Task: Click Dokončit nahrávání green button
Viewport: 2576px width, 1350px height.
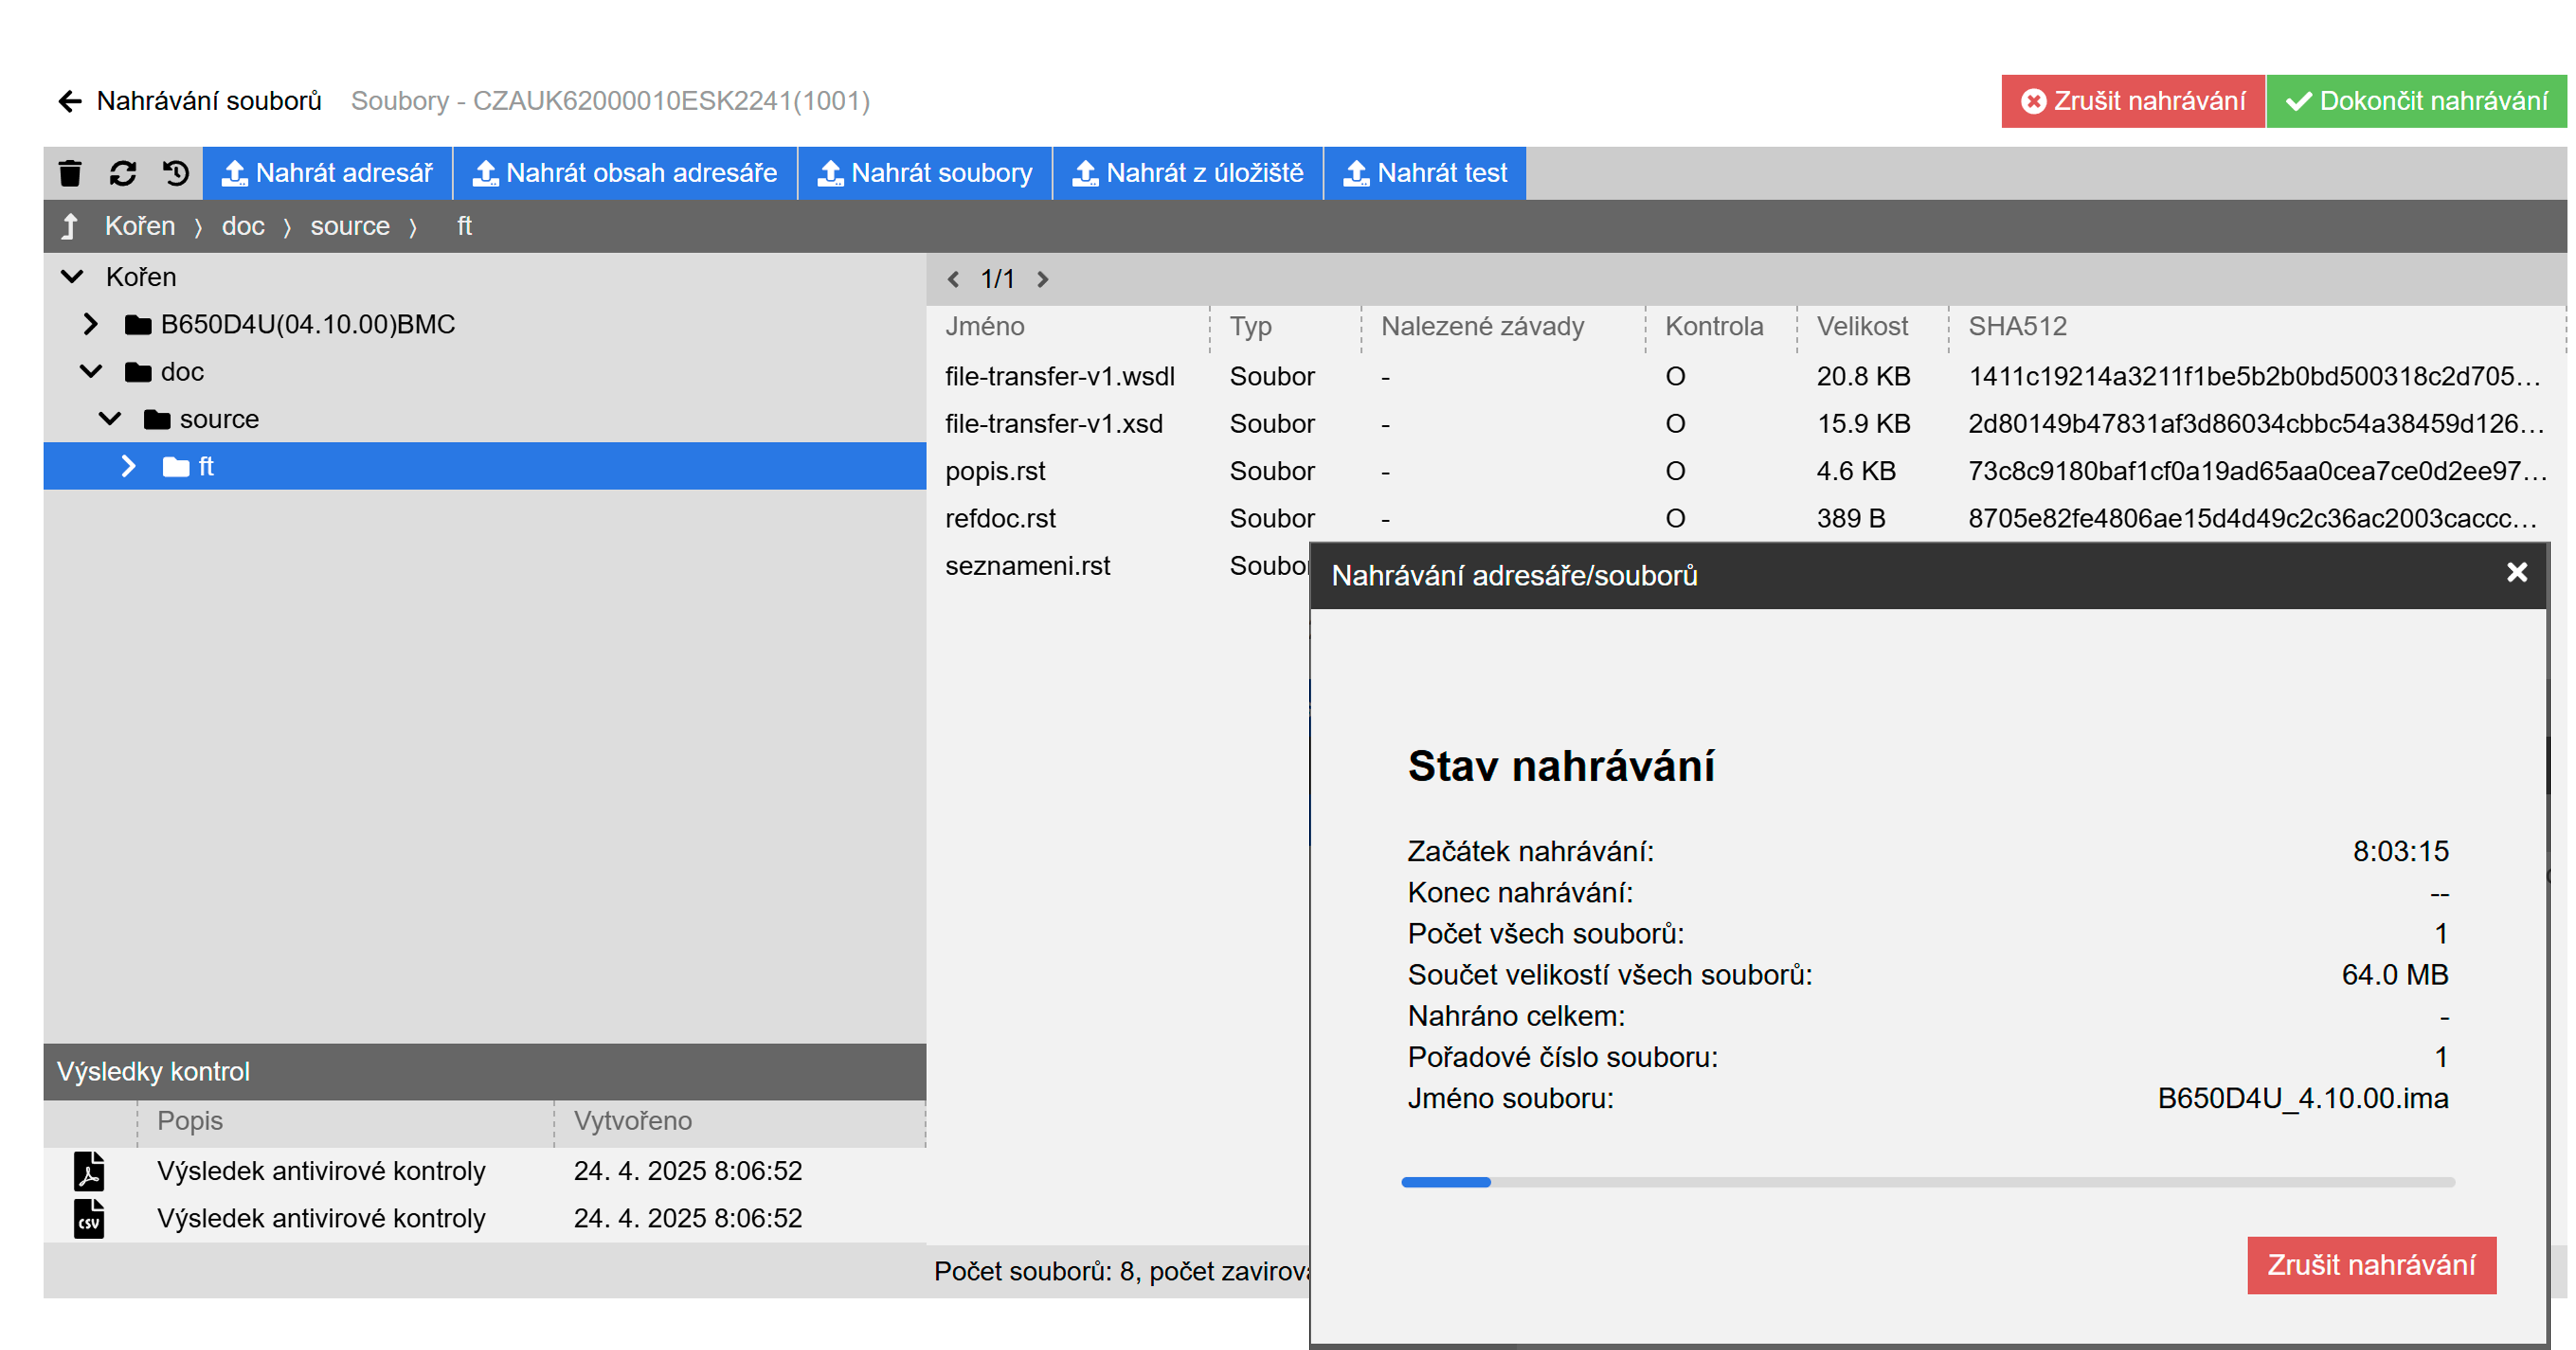Action: point(2415,101)
